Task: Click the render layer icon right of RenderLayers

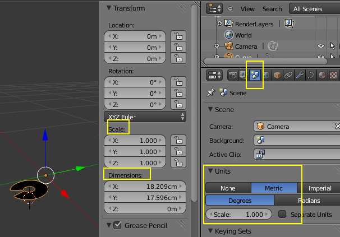Action: [290, 23]
